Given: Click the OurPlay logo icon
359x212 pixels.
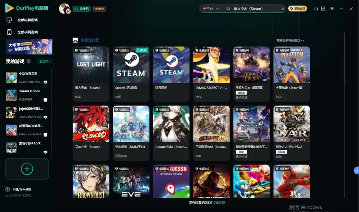Looking at the screenshot, I should [9, 8].
